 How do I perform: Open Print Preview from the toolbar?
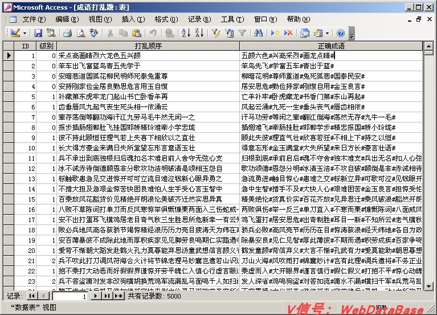81,33
